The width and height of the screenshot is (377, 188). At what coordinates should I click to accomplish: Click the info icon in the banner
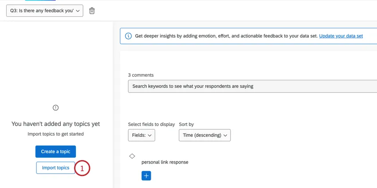click(128, 36)
